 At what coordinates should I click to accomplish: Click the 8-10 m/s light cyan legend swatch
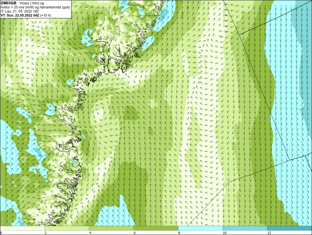click(201, 228)
